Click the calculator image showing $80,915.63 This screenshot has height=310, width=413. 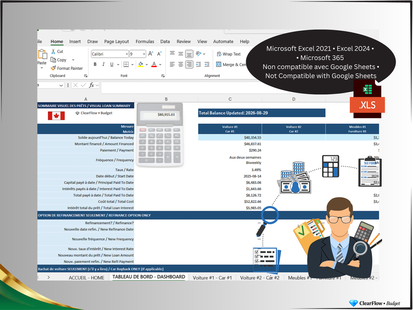159,135
